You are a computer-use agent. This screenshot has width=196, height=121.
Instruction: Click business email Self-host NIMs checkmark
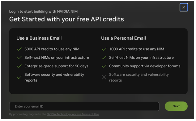(19, 58)
